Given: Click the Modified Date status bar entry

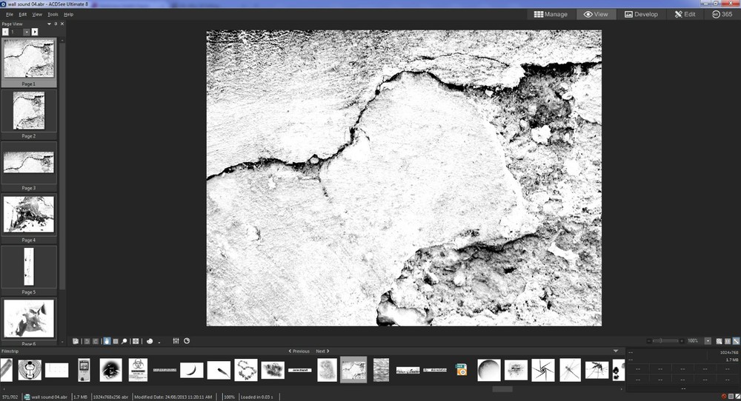Looking at the screenshot, I should [x=173, y=397].
